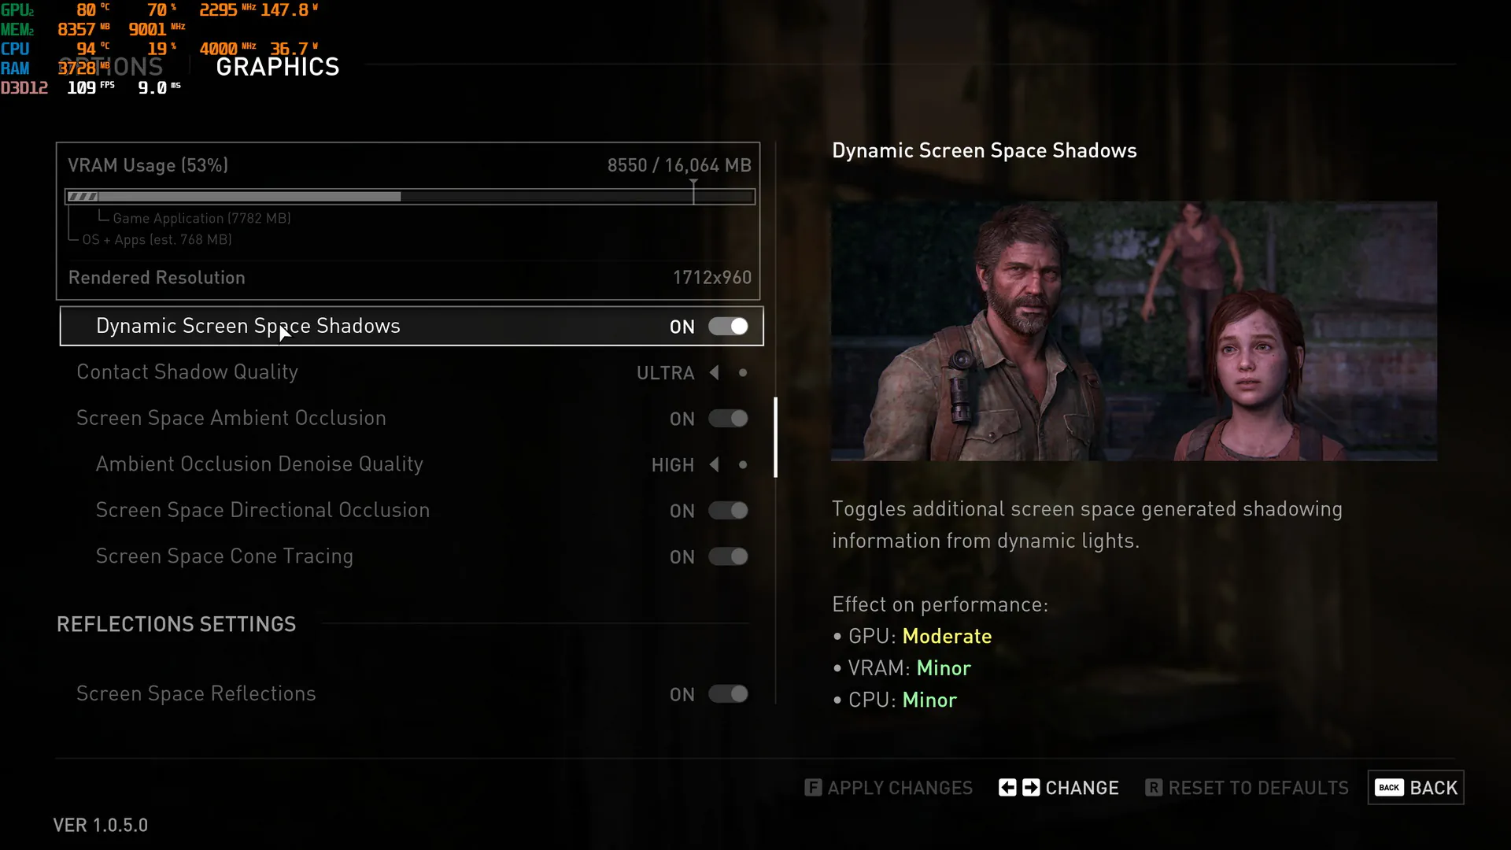Viewport: 1511px width, 850px height.
Task: Click the dot right of HIGH value
Action: coord(743,465)
